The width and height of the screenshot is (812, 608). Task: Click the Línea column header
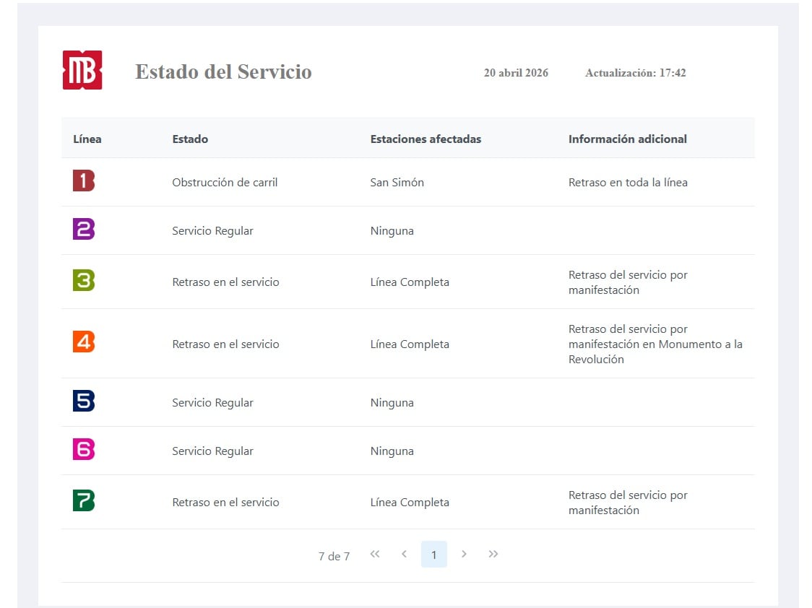coord(87,139)
